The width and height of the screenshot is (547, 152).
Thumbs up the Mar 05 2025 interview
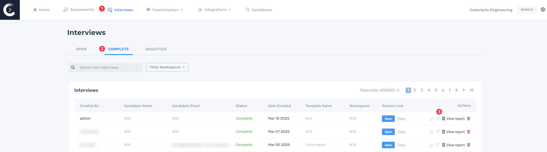click(431, 145)
